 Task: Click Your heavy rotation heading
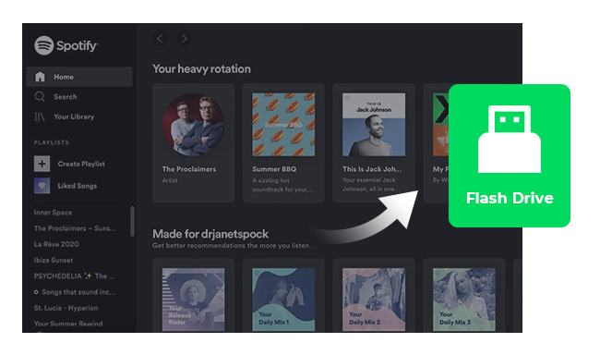pos(201,69)
